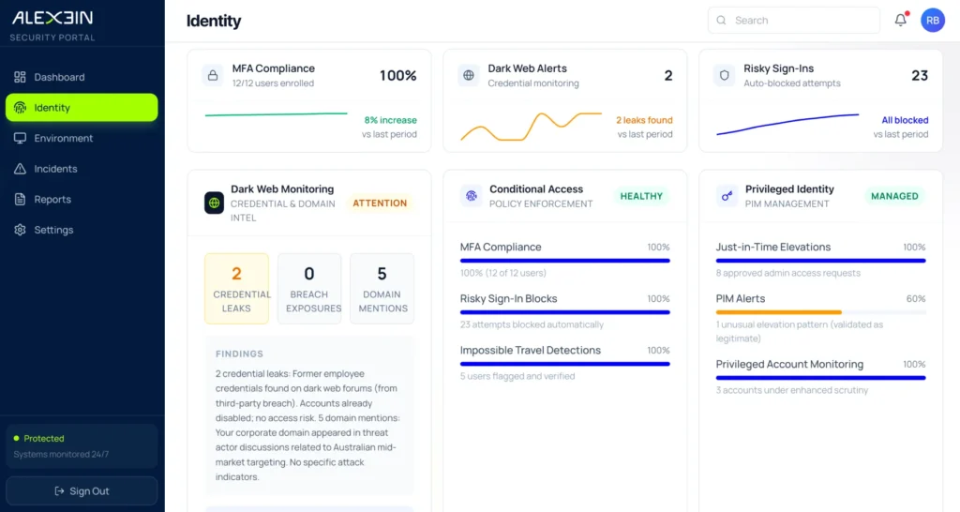Click the Dark Web Monitoring globe icon
This screenshot has height=512, width=960.
(214, 203)
